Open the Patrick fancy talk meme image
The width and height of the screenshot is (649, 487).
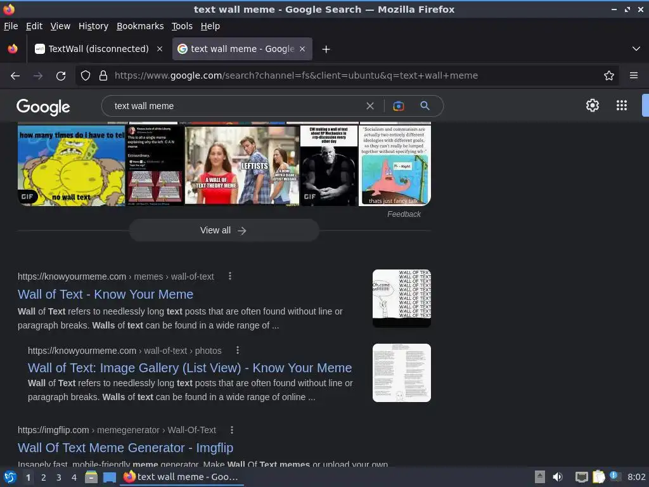coord(395,166)
